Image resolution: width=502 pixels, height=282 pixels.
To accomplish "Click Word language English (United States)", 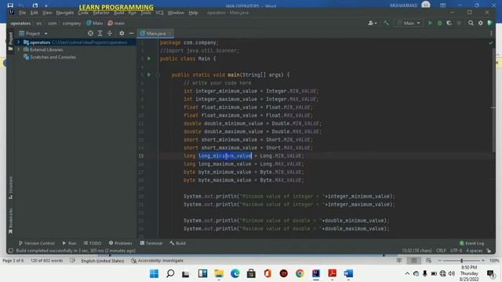I will tap(103, 261).
